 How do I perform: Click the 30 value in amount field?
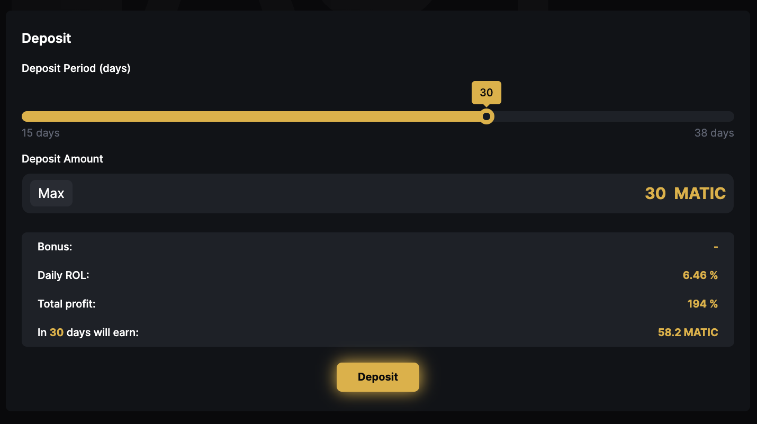coord(655,193)
